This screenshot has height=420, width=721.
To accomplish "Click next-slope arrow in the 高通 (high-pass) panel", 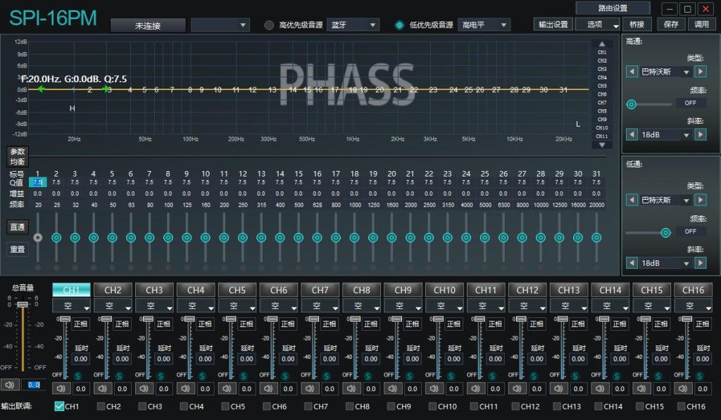I will (701, 134).
